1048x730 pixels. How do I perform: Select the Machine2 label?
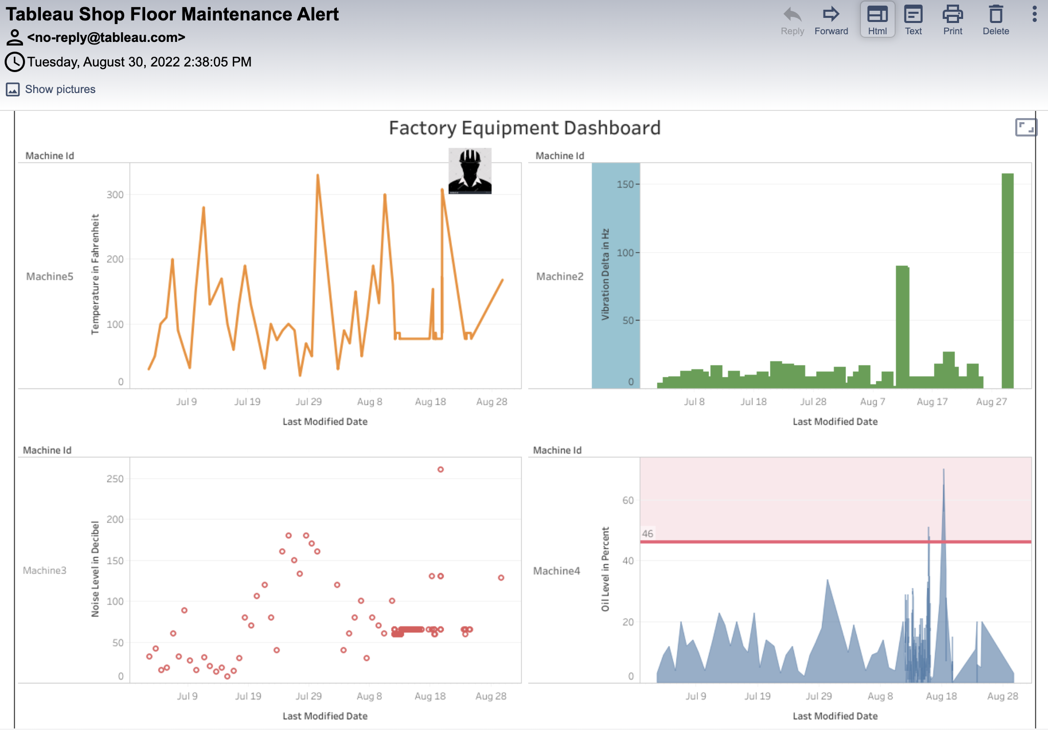(x=560, y=277)
